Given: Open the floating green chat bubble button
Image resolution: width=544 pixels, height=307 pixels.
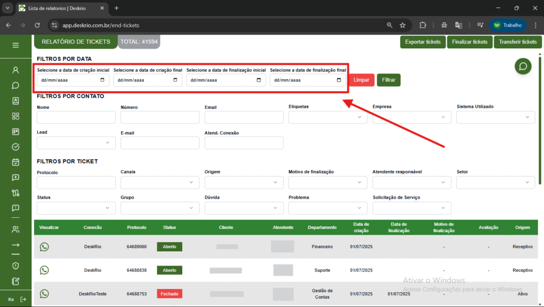Looking at the screenshot, I should pos(523,66).
